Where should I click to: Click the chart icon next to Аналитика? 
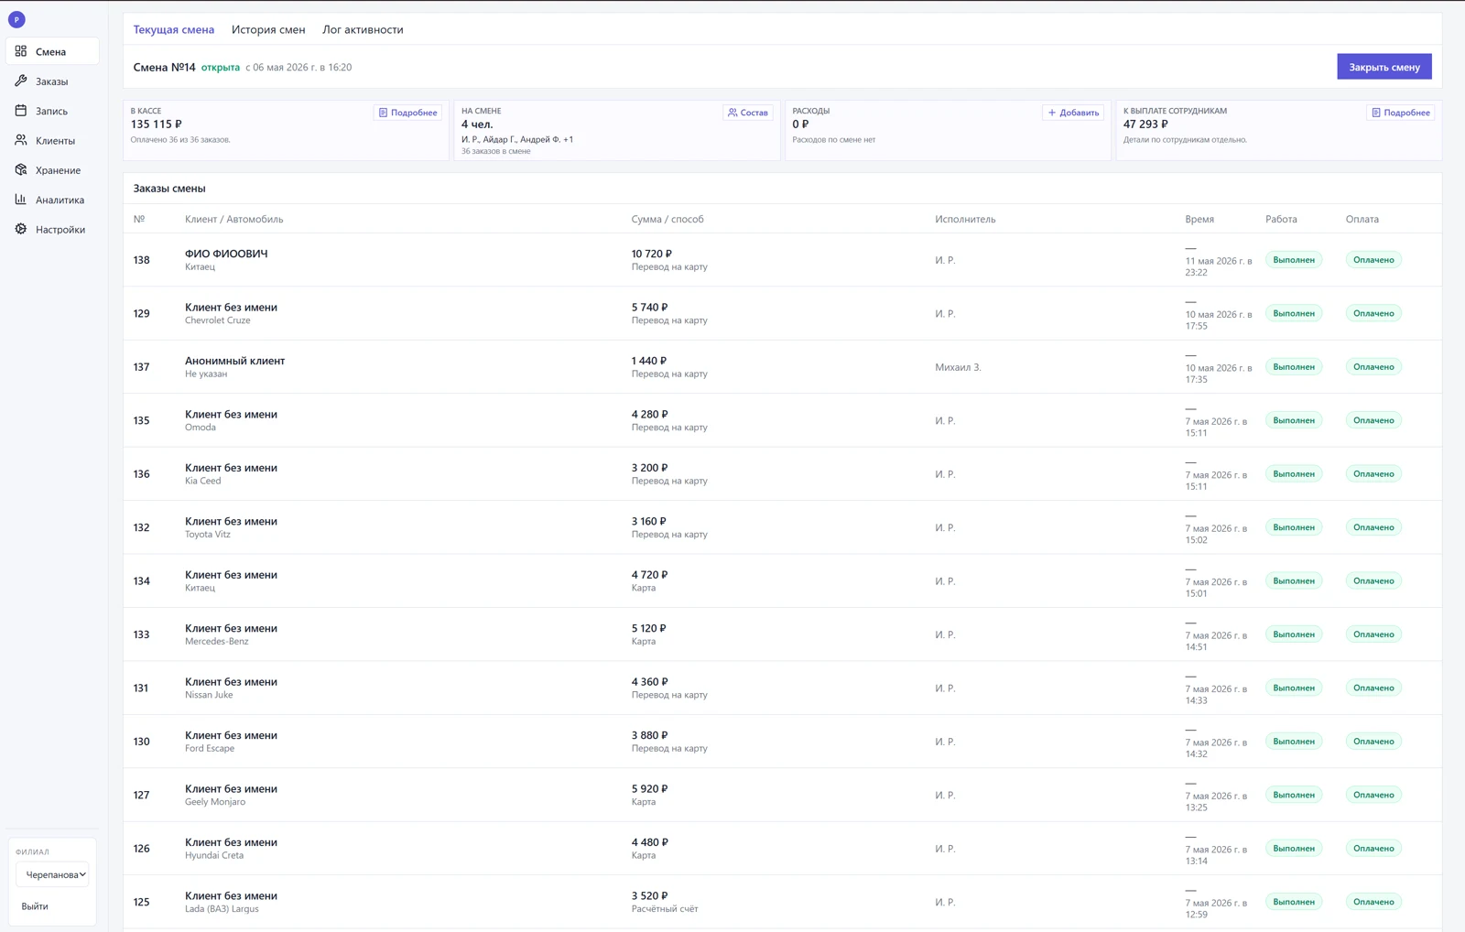coord(21,200)
